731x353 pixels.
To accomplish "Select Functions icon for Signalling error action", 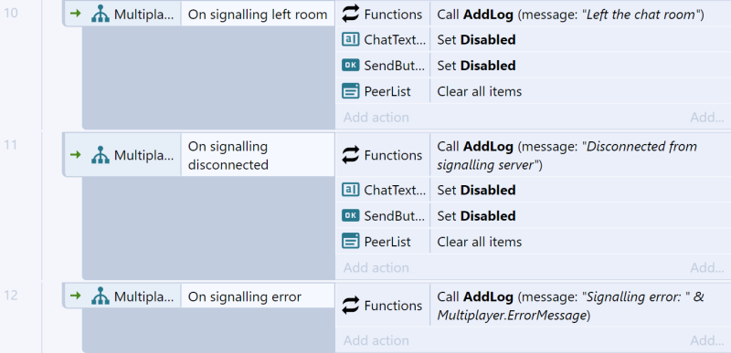I will pos(351,306).
